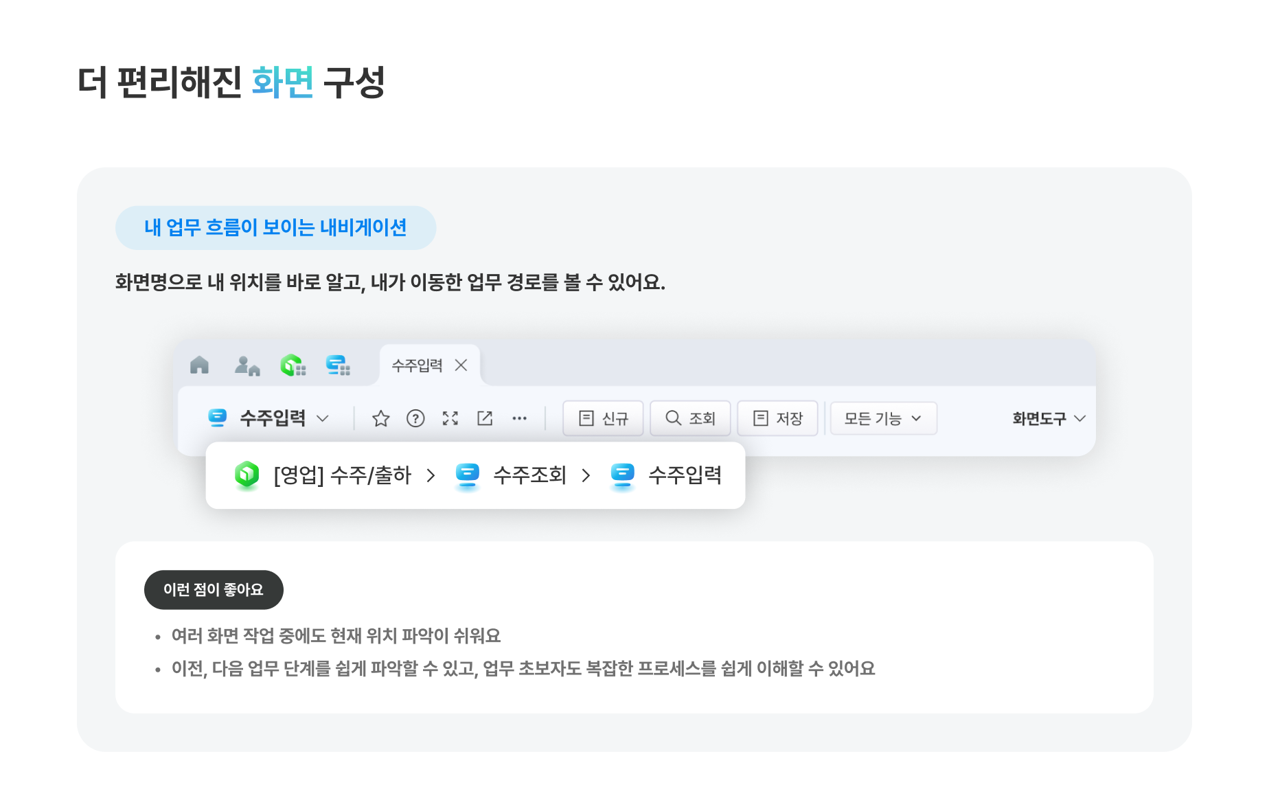Open the green cube app icon
This screenshot has height=785, width=1269.
tap(292, 366)
